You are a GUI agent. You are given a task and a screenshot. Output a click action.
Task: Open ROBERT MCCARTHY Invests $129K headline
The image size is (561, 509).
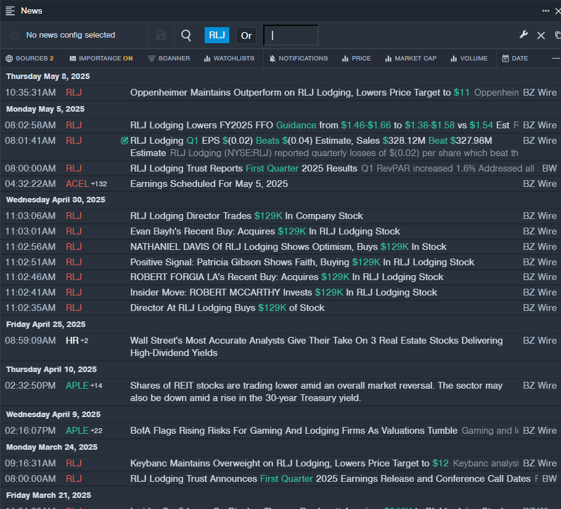284,292
